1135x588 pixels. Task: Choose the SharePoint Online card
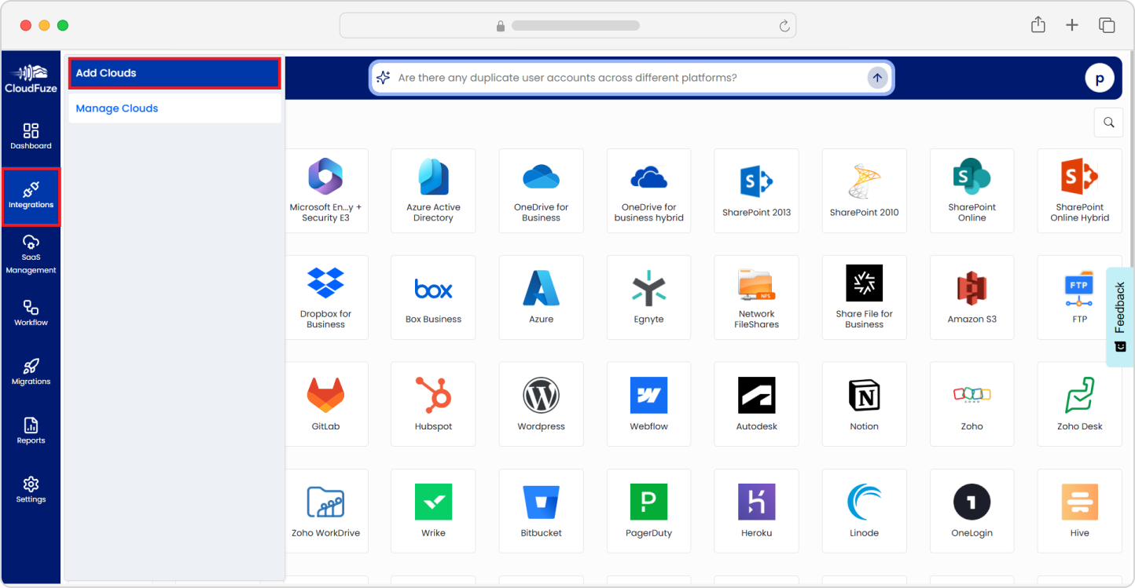(972, 191)
